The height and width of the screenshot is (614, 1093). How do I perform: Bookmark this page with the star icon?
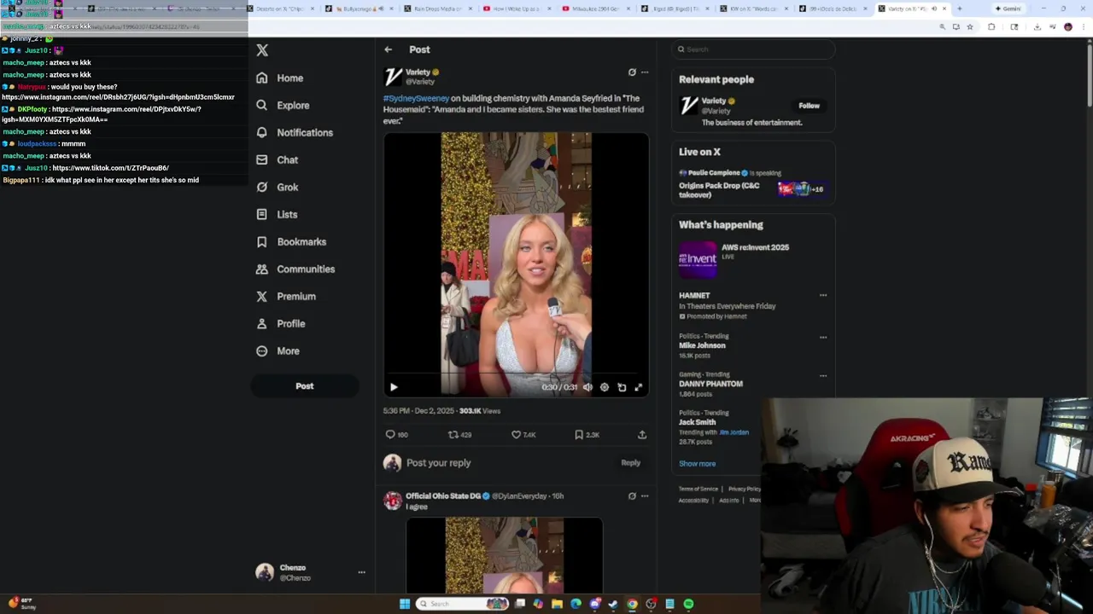coord(969,26)
